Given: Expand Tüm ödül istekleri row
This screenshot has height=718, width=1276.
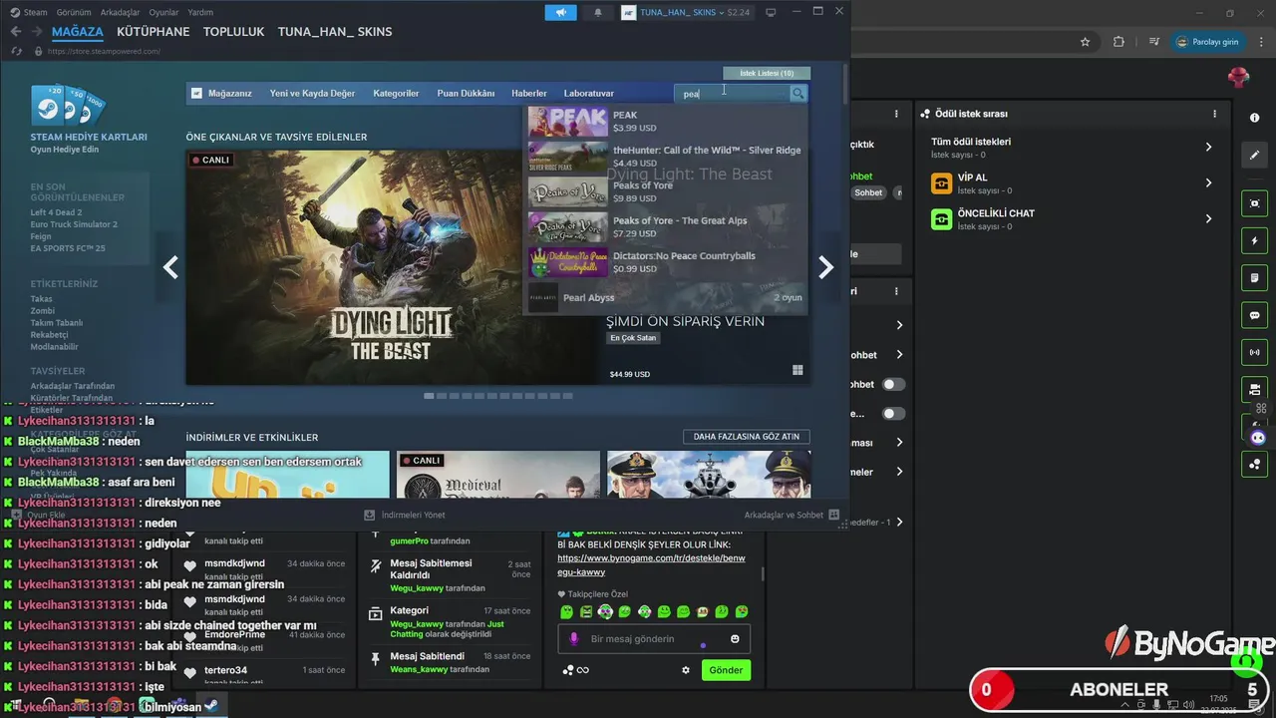Looking at the screenshot, I should 1073,147.
